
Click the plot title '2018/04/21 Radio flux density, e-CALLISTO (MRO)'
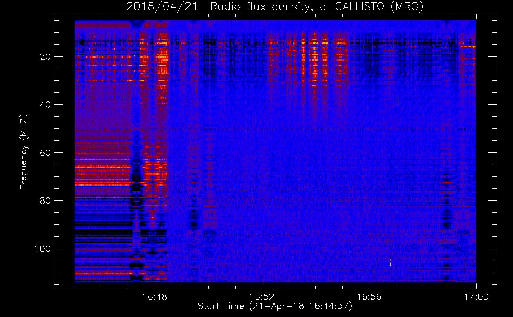[x=275, y=6]
